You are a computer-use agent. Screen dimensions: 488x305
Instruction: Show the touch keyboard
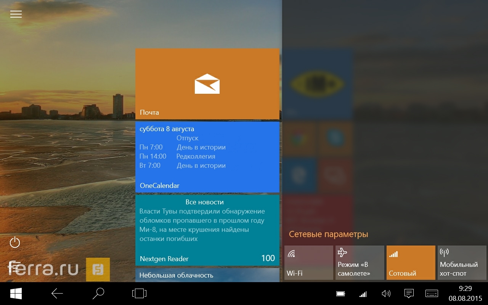click(x=432, y=293)
